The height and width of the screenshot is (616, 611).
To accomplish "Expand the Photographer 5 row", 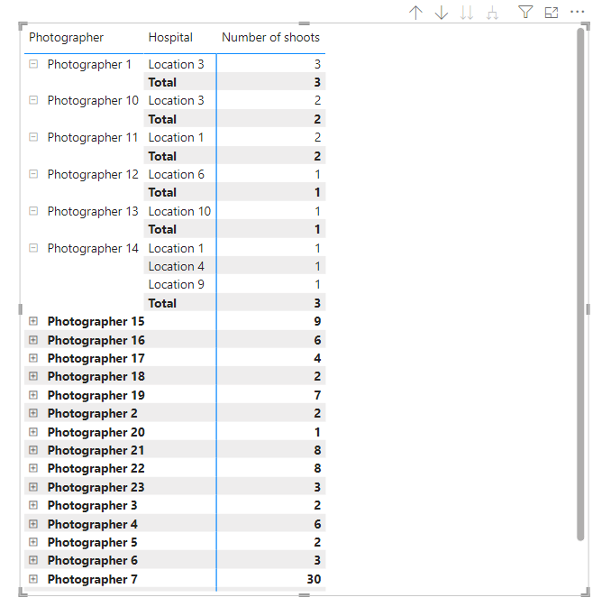I will pyautogui.click(x=33, y=542).
